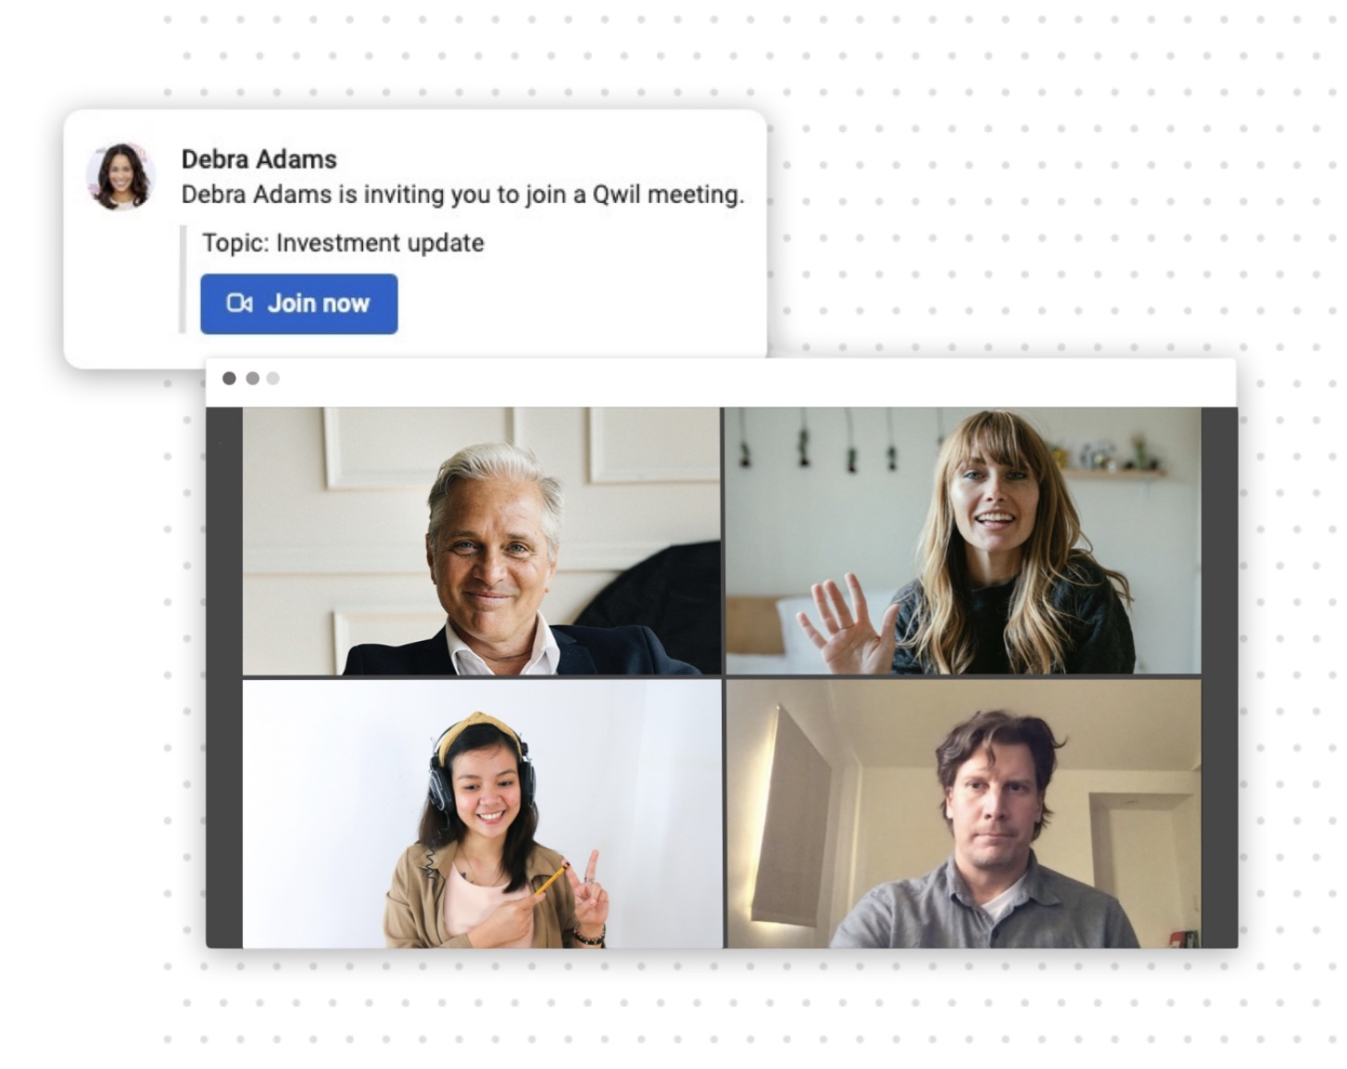1347x1069 pixels.
Task: Click the video camera icon inside Join now
Action: pos(239,304)
